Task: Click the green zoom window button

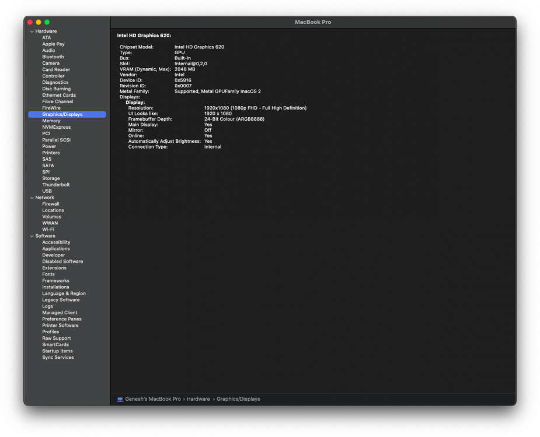Action: 47,22
